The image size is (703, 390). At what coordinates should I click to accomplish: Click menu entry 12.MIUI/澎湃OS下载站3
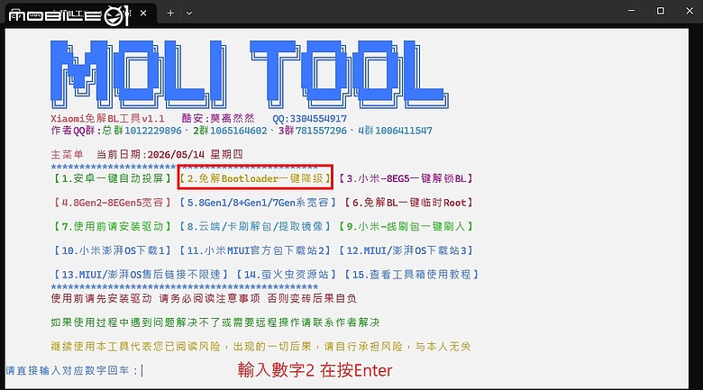coord(406,250)
